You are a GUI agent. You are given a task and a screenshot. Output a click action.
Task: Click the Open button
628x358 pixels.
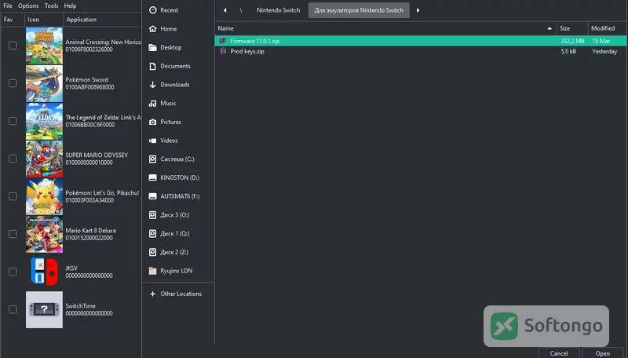point(603,353)
